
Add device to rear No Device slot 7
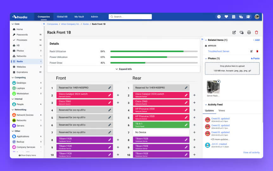[x=194, y=132]
